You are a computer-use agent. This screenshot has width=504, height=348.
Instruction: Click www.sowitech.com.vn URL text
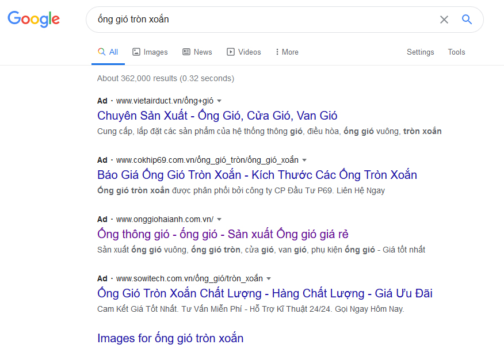[x=189, y=278]
